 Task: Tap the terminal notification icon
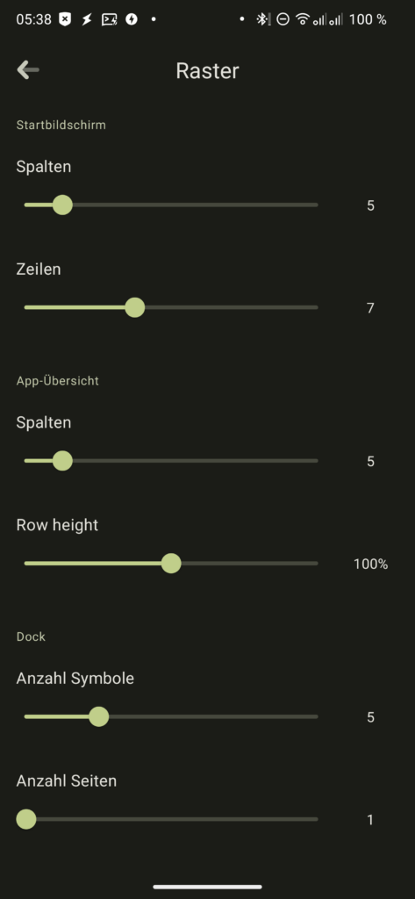point(109,19)
